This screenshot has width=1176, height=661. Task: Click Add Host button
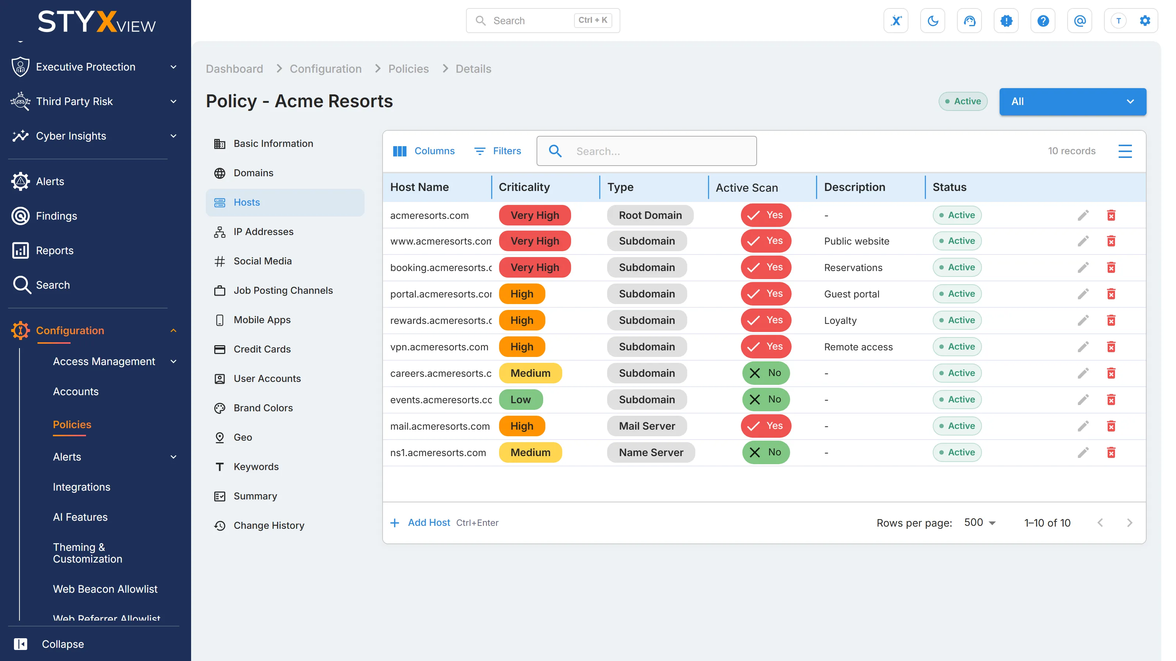click(x=420, y=523)
